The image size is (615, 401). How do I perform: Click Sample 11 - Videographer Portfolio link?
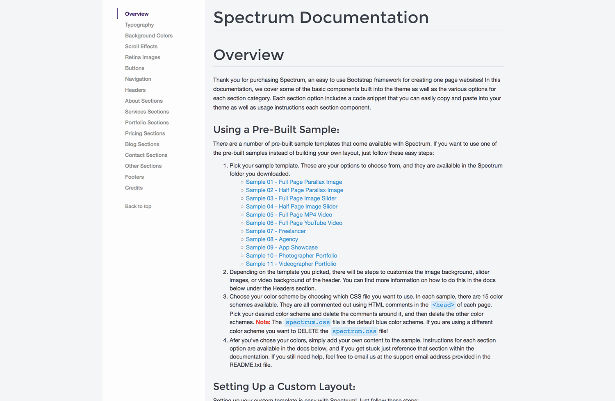291,264
